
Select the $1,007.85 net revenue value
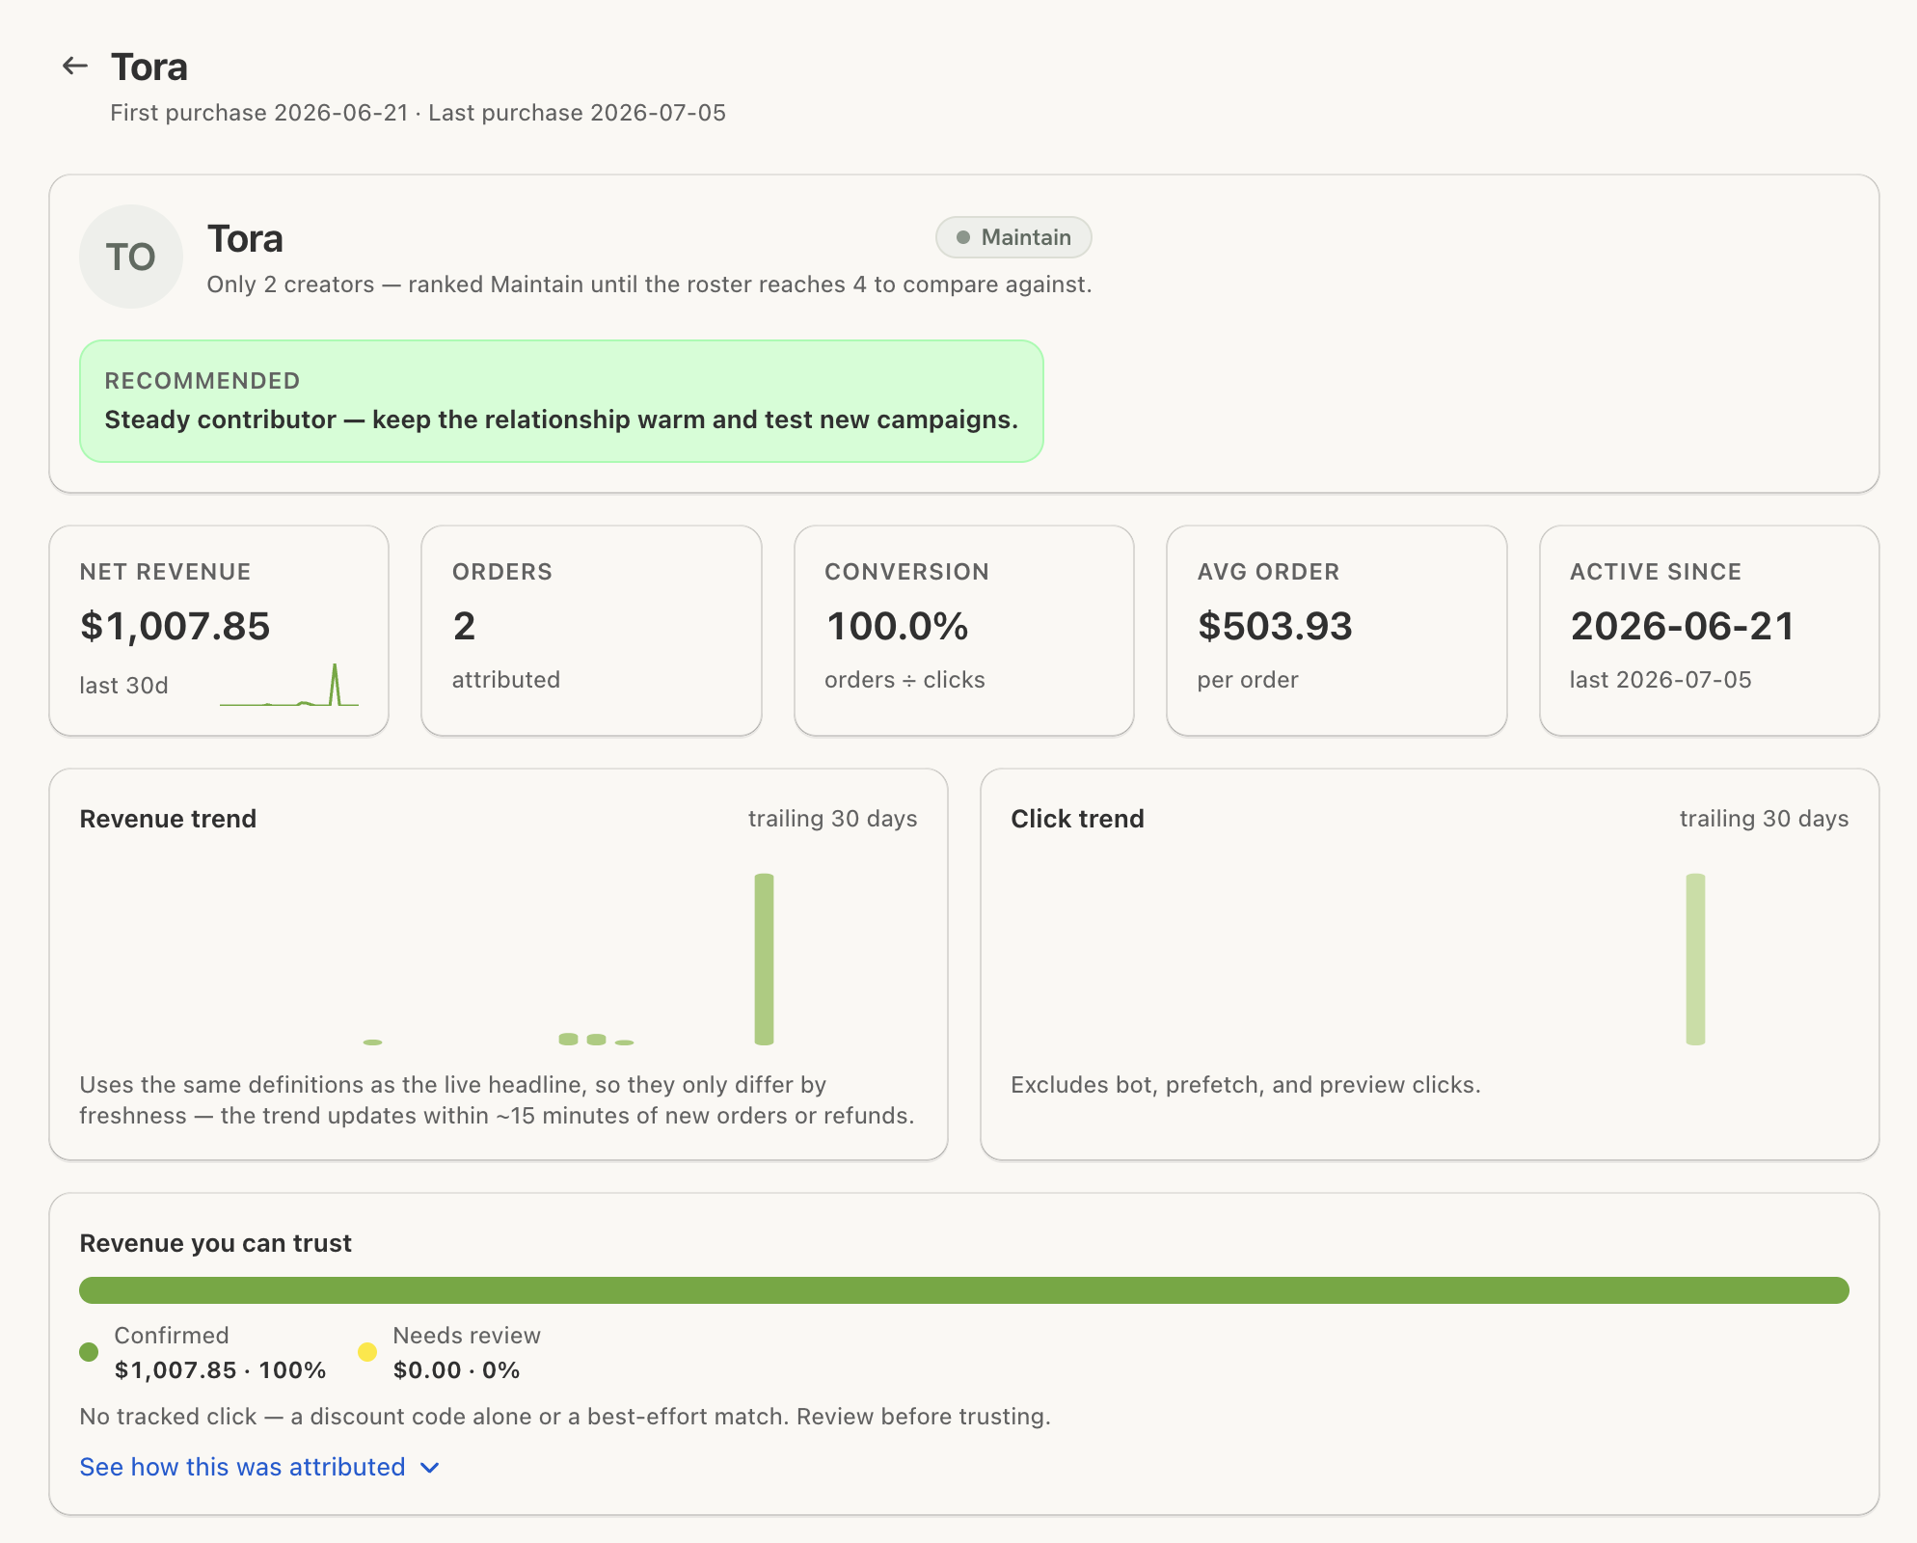click(175, 626)
